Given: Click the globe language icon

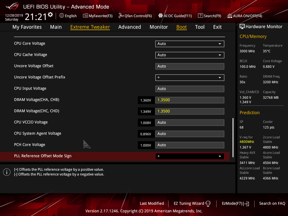Looking at the screenshot, I should click(62, 16).
